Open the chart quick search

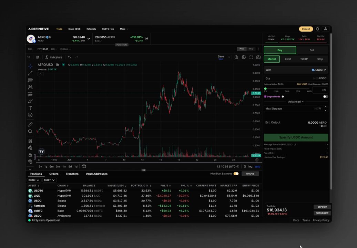click(x=236, y=57)
